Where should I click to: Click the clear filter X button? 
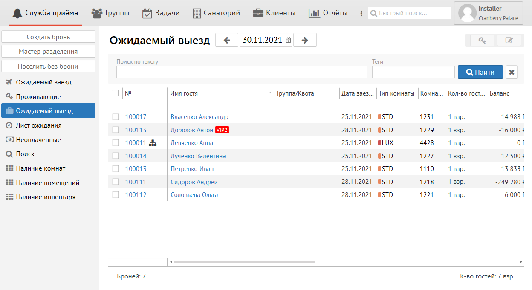click(512, 72)
